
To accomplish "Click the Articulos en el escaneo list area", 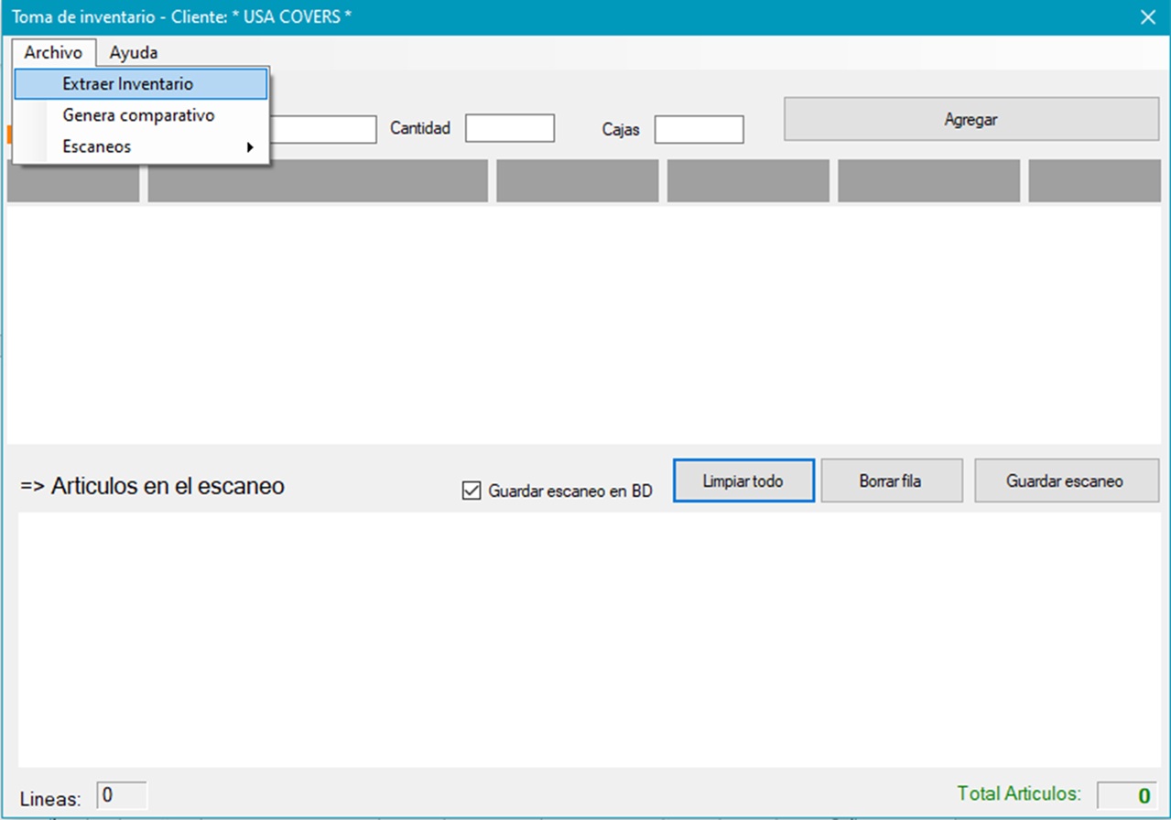I will tap(586, 639).
